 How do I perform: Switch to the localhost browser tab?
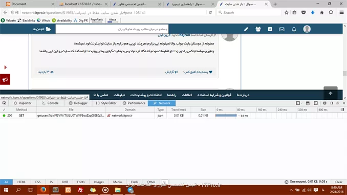coord(83,4)
